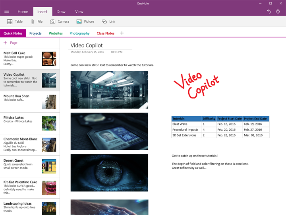Add a new section with plus icon
Image resolution: width=286 pixels, height=215 pixels.
click(122, 33)
